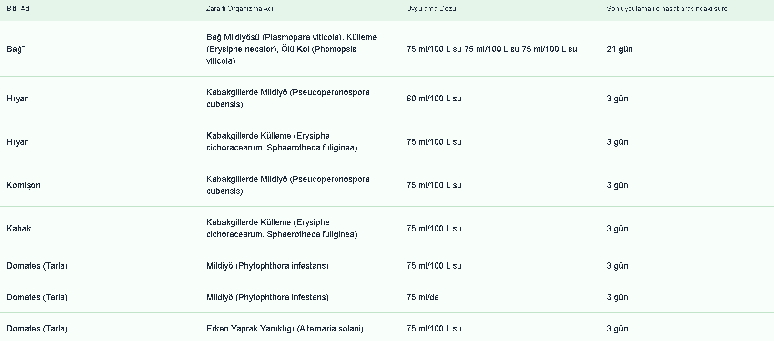Screen dimensions: 774x341
Task: Click the Kornişon crop name
Action: 23,185
